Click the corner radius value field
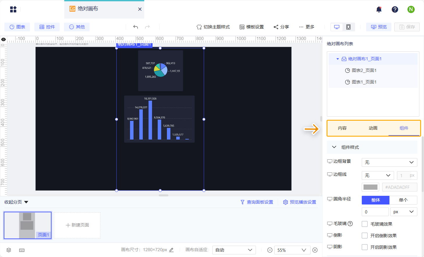Viewport: 424px width, 257px height. (x=375, y=212)
